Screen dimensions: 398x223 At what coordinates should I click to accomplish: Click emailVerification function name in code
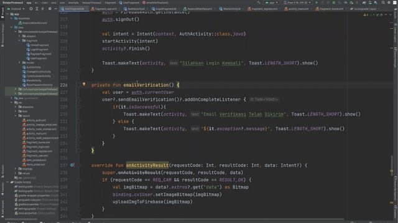146,85
